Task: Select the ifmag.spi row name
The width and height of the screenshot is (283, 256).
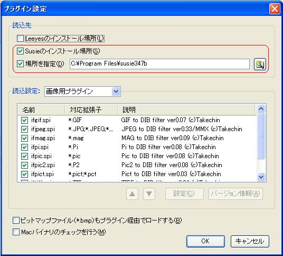Action: 43,138
